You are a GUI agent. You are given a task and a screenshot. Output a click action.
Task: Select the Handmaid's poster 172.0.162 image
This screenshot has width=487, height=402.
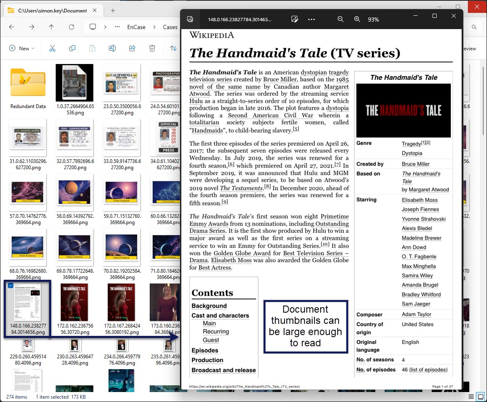[74, 302]
